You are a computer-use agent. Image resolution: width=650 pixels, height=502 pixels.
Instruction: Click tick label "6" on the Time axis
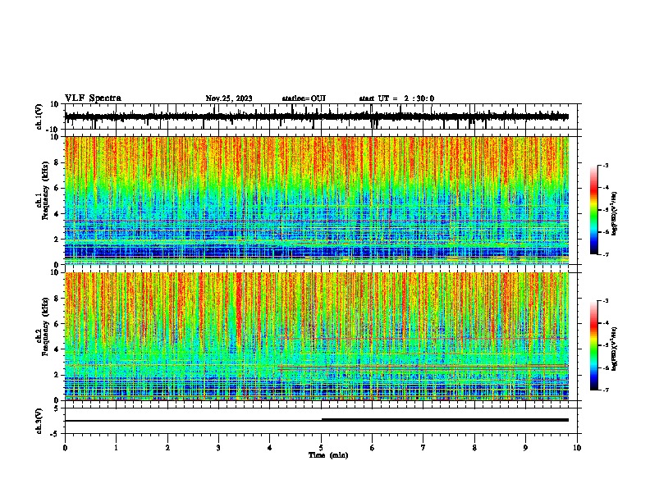tap(373, 448)
